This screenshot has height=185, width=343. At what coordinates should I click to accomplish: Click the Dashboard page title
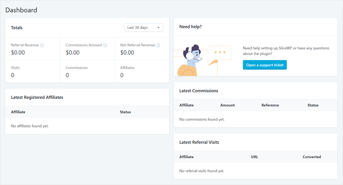(21, 10)
